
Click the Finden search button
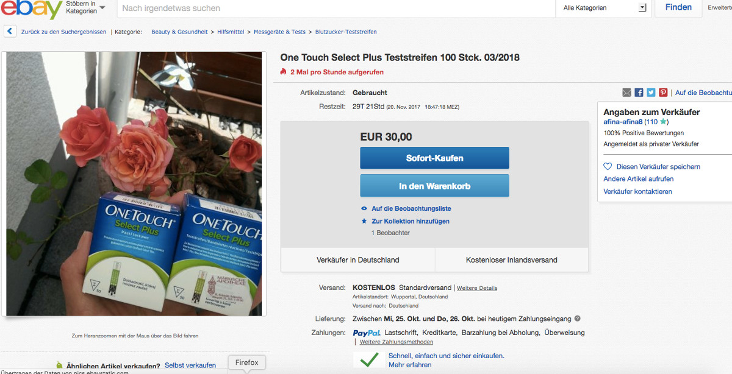pos(678,8)
